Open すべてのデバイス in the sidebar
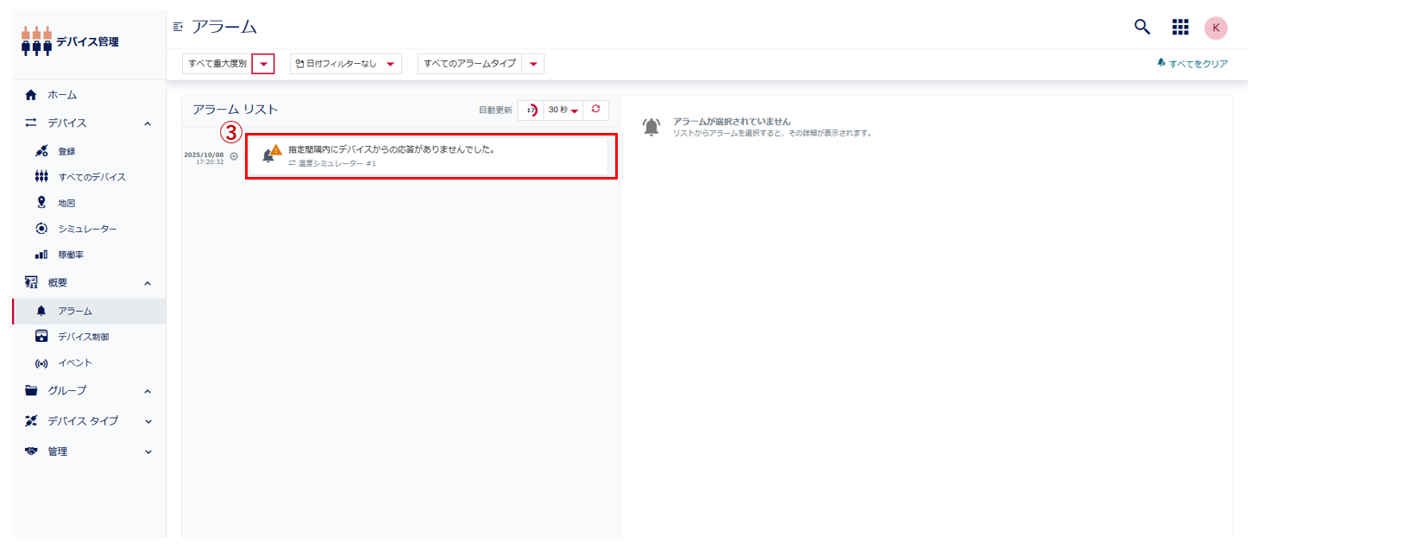 tap(91, 177)
